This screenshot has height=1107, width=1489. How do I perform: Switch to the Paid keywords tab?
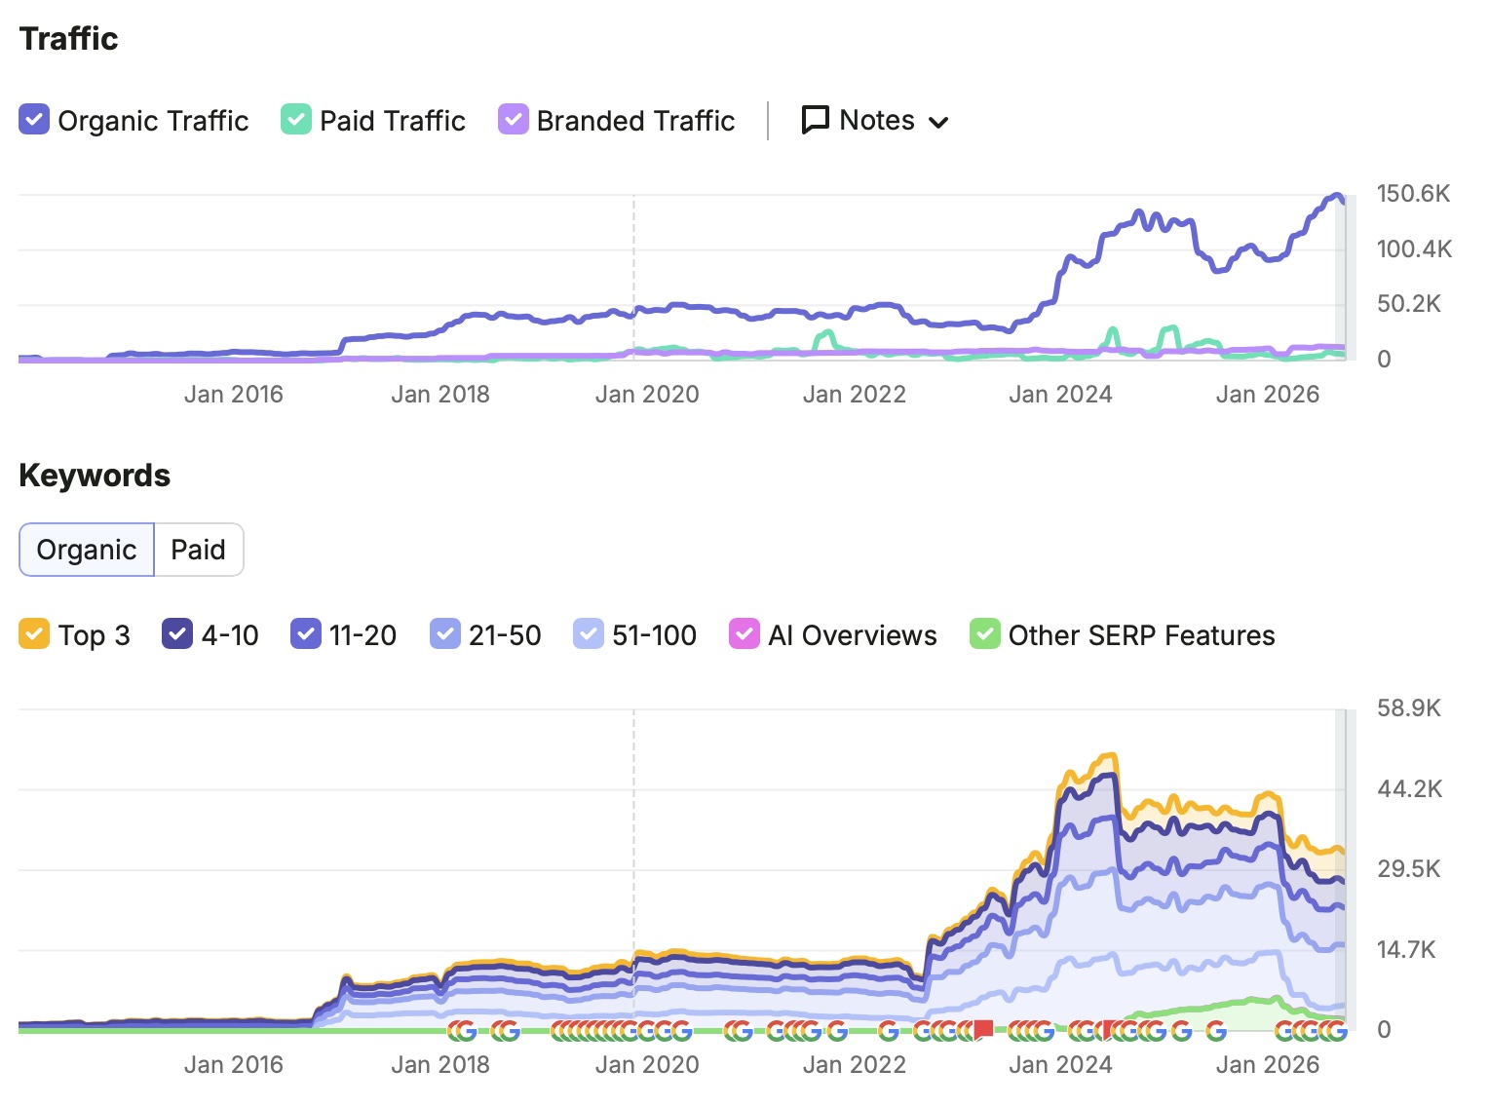pyautogui.click(x=199, y=550)
